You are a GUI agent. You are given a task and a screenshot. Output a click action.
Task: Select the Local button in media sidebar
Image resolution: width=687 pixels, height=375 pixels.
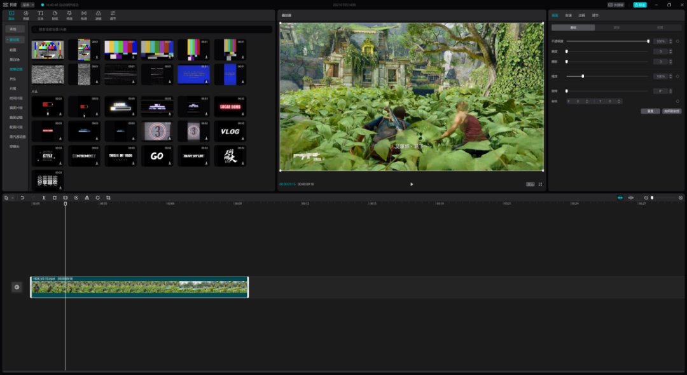[x=15, y=29]
